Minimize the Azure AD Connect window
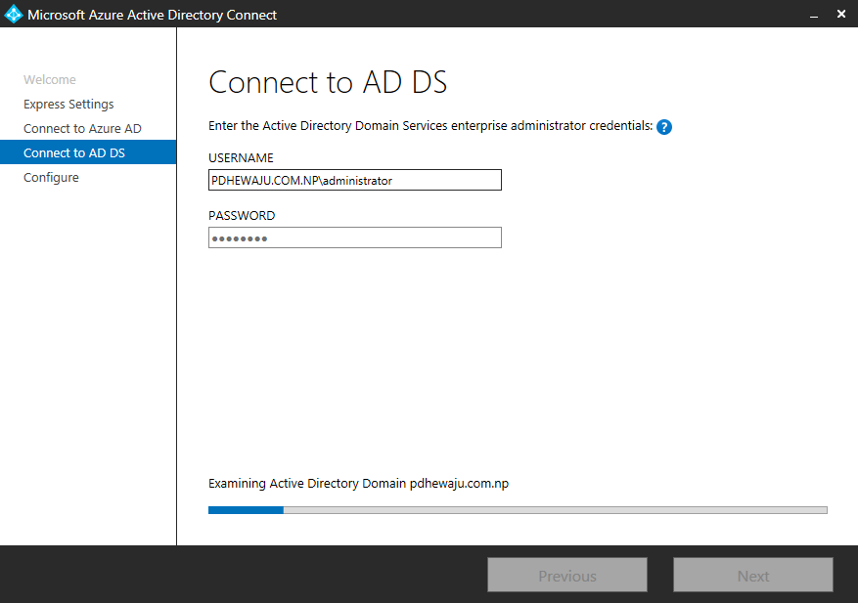Screen dimensions: 858x603 point(814,15)
